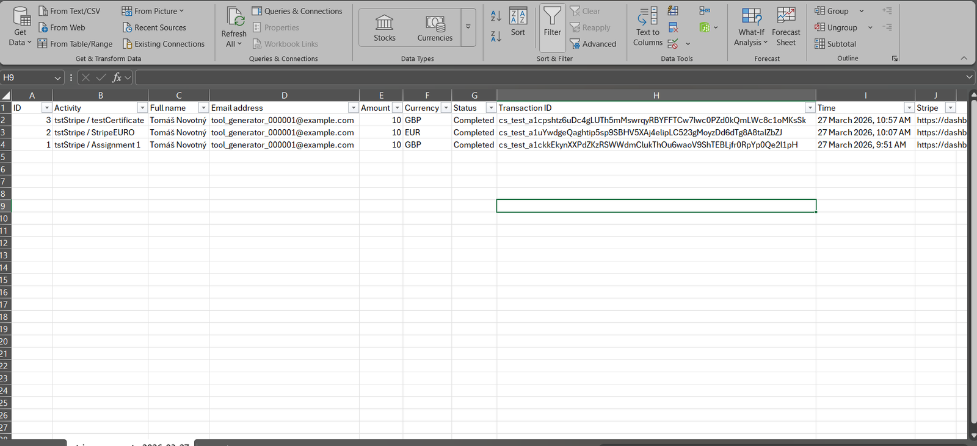
Task: Click the Sort A to Z icon
Action: click(496, 16)
